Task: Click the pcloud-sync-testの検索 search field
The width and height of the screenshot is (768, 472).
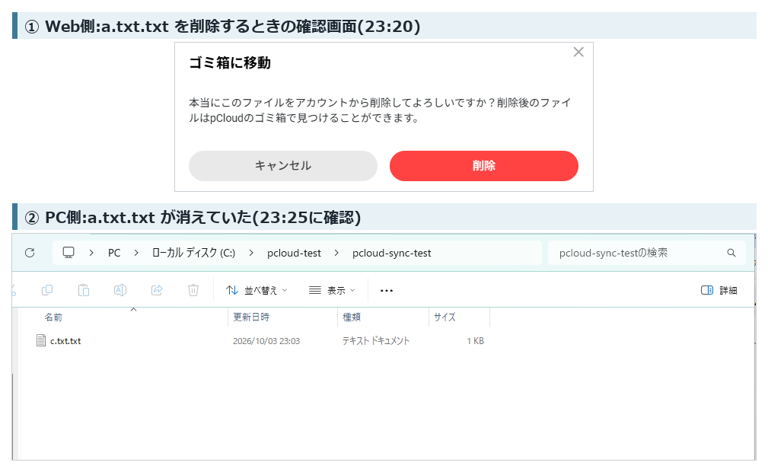Action: [x=646, y=253]
